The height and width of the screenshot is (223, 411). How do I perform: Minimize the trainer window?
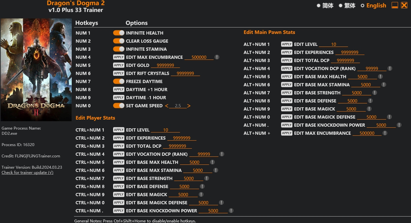point(395,5)
